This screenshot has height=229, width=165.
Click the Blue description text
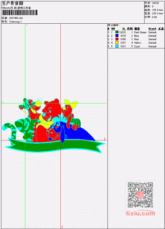click(x=137, y=36)
